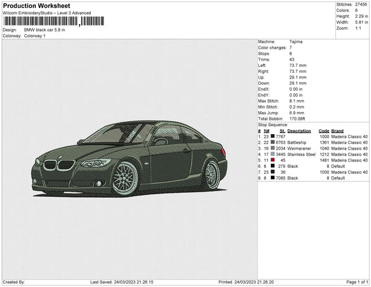
Task: Click the BMW kidney grille on car
Action: pyautogui.click(x=58, y=165)
